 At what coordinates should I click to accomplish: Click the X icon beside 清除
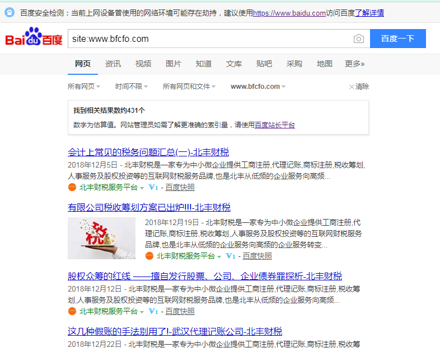(352, 87)
